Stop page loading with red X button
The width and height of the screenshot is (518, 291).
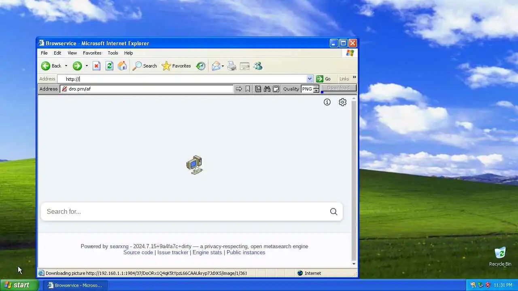[x=96, y=66]
